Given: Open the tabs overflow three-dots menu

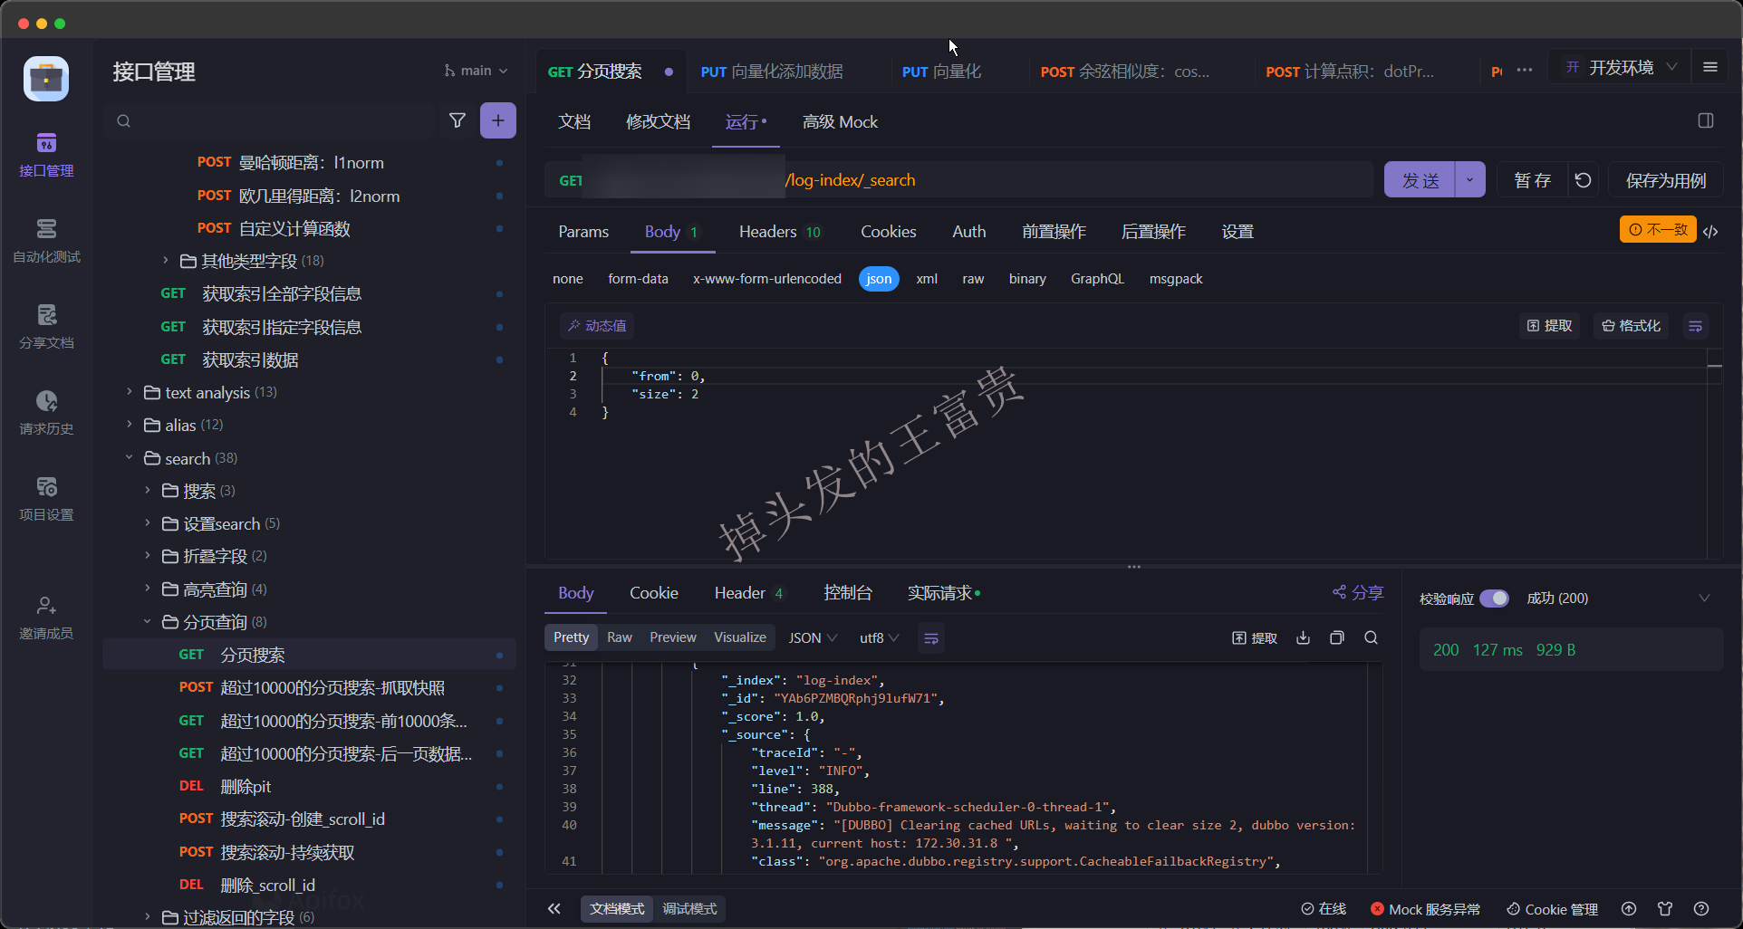Looking at the screenshot, I should (1525, 71).
